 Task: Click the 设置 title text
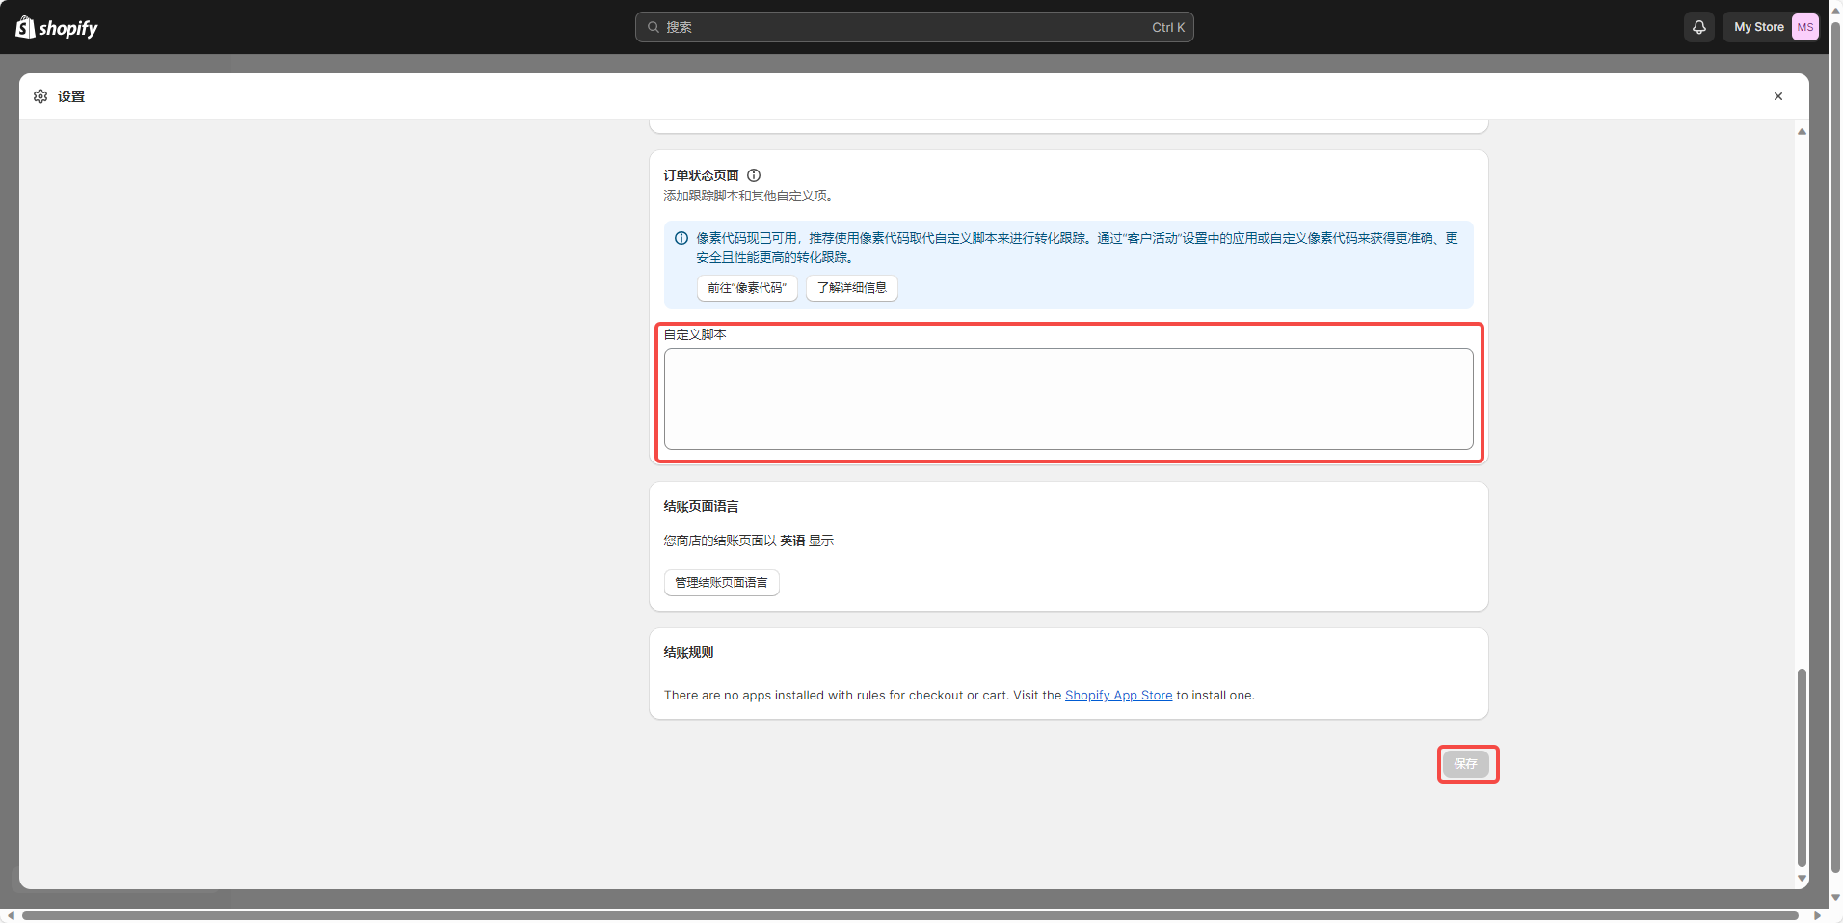click(71, 96)
